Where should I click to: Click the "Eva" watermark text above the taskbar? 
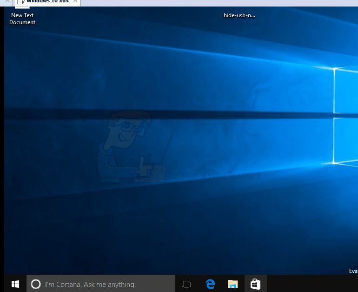[353, 271]
